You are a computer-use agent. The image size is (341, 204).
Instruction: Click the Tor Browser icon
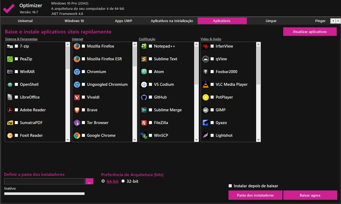tap(77, 123)
